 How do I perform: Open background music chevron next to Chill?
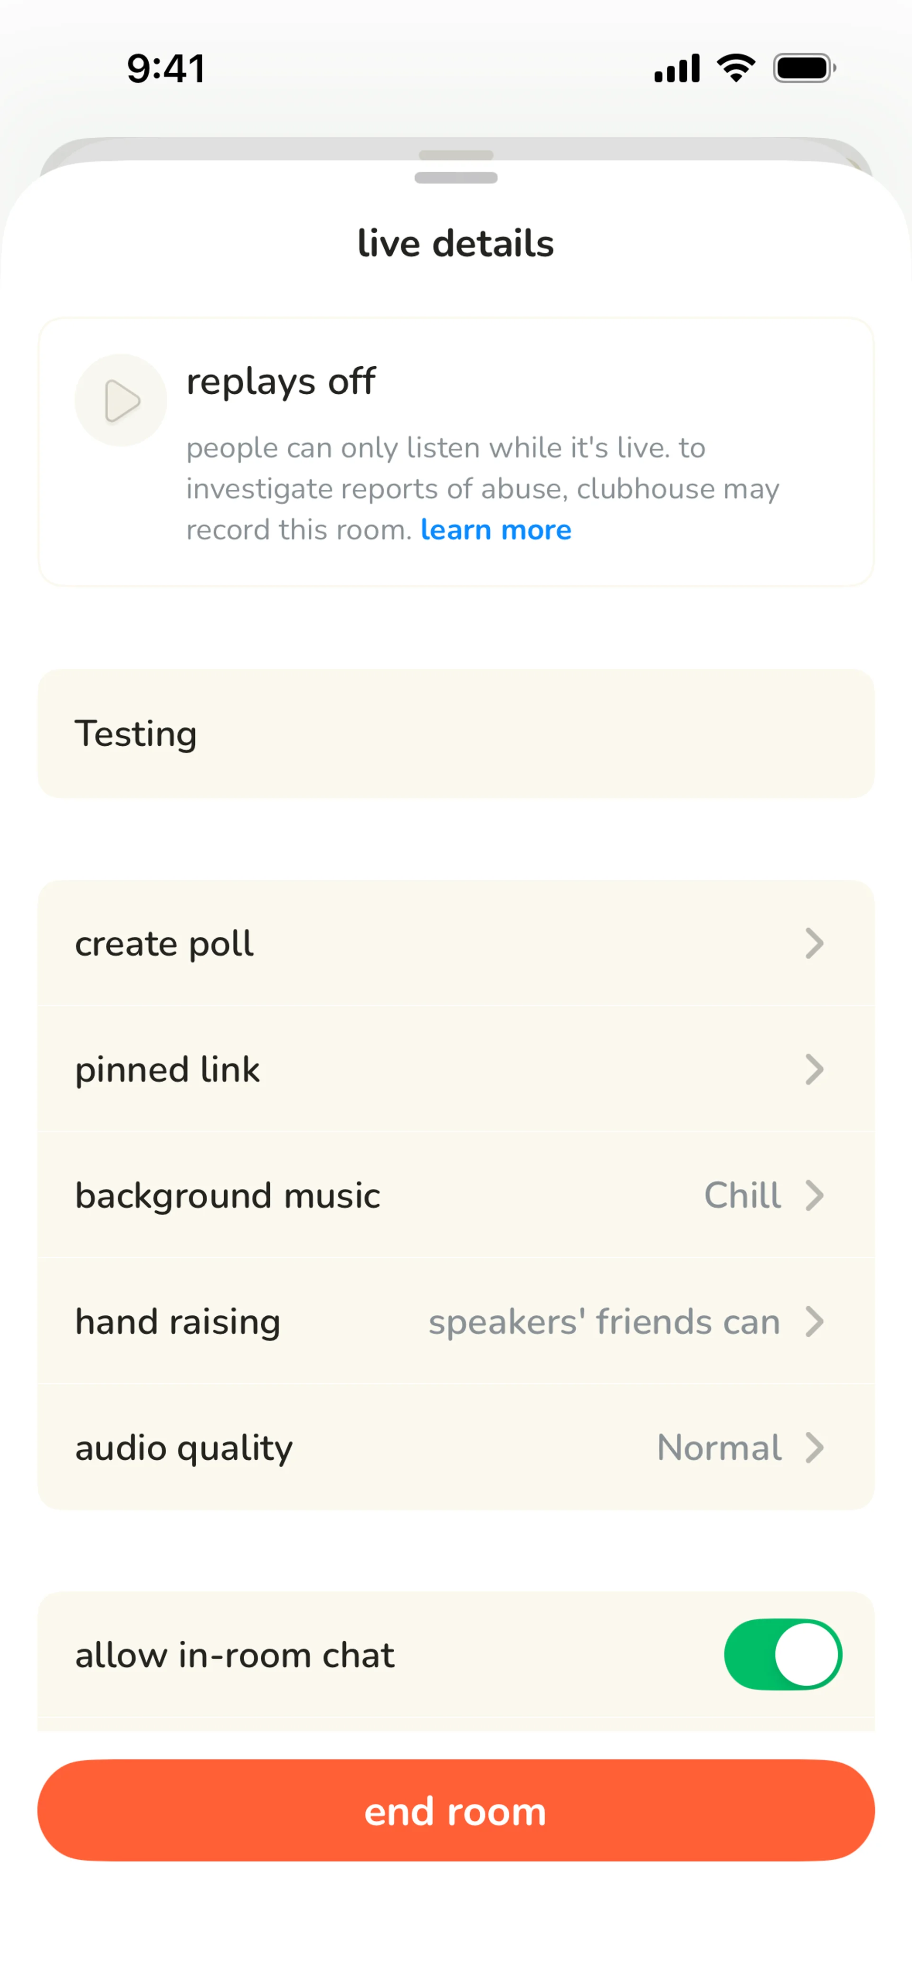point(814,1195)
